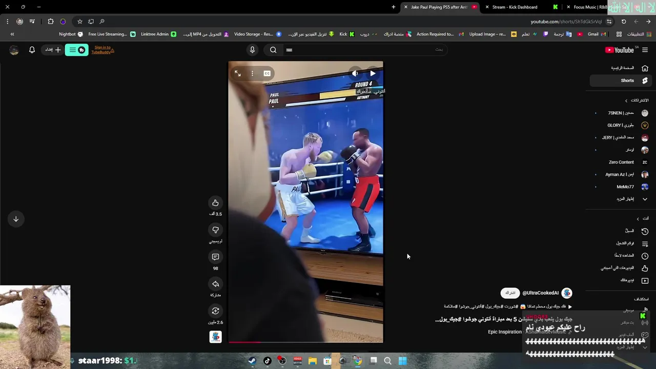The height and width of the screenshot is (369, 656).
Task: Toggle the YouTube guide hamburger menu
Action: click(x=645, y=50)
